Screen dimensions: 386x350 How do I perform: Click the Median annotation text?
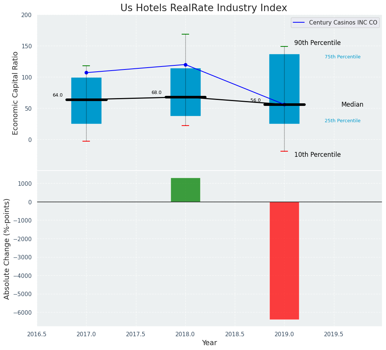[x=352, y=105]
